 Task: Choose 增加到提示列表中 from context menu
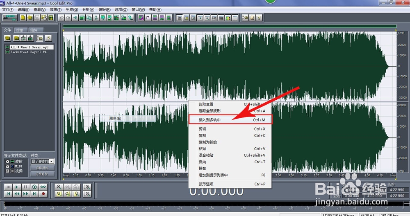(x=230, y=175)
